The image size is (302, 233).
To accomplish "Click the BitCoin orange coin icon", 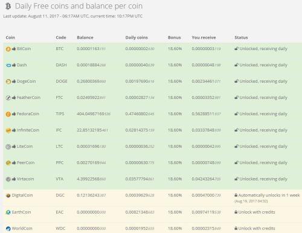I will tap(8, 49).
